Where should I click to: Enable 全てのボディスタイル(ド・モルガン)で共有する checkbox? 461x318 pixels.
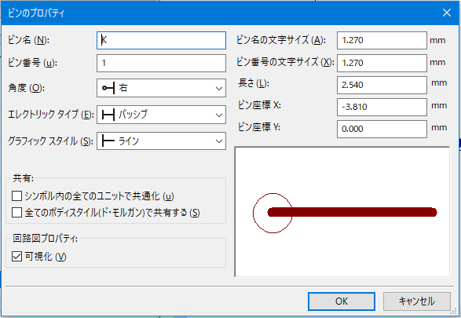click(x=16, y=213)
